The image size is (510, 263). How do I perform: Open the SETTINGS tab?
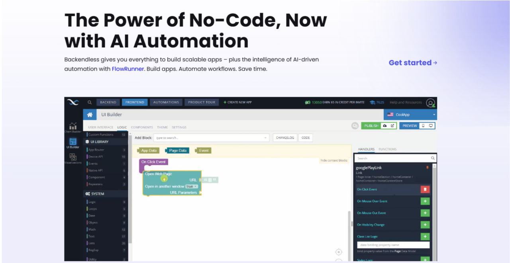[x=179, y=127]
